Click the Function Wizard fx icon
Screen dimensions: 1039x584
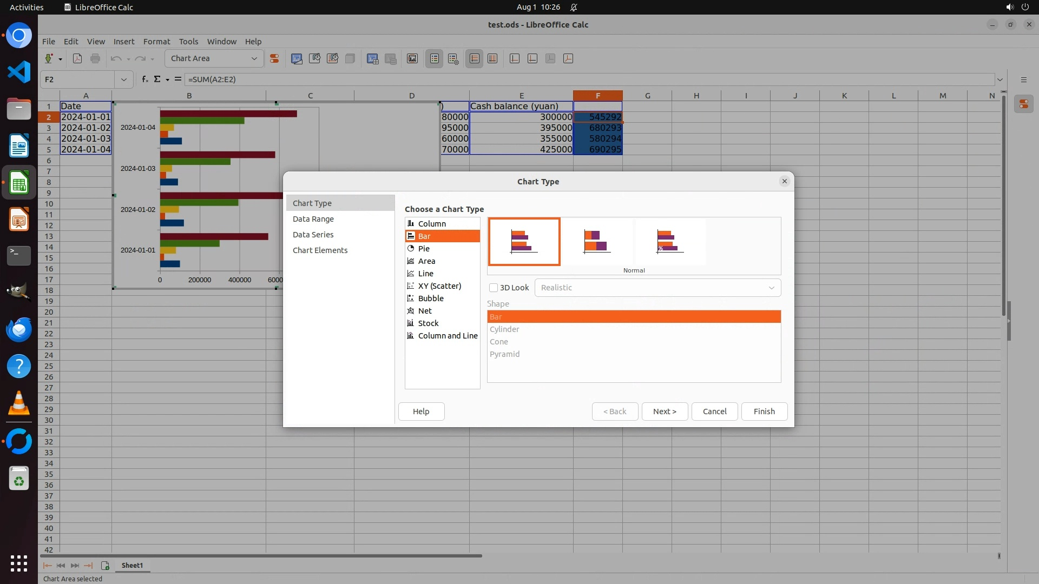click(x=144, y=79)
